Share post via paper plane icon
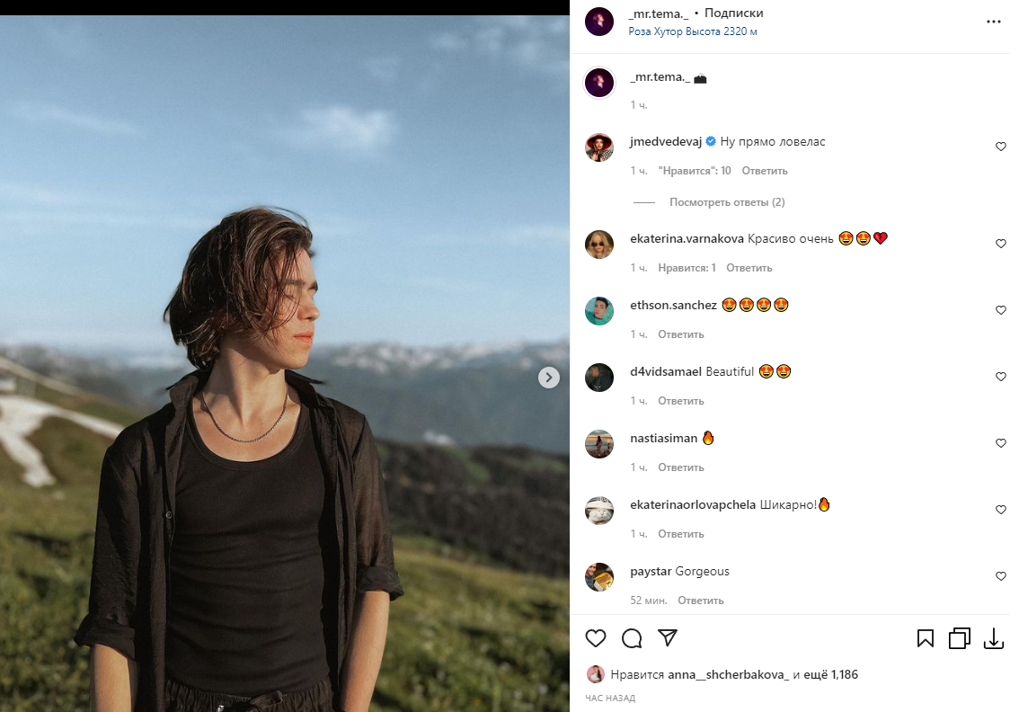The image size is (1010, 712). point(667,637)
